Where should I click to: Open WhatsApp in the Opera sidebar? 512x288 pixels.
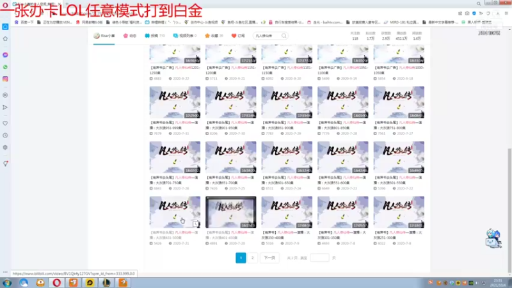(x=5, y=67)
